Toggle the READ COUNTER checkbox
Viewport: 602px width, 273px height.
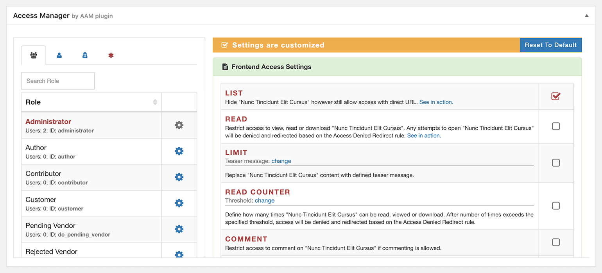click(555, 206)
